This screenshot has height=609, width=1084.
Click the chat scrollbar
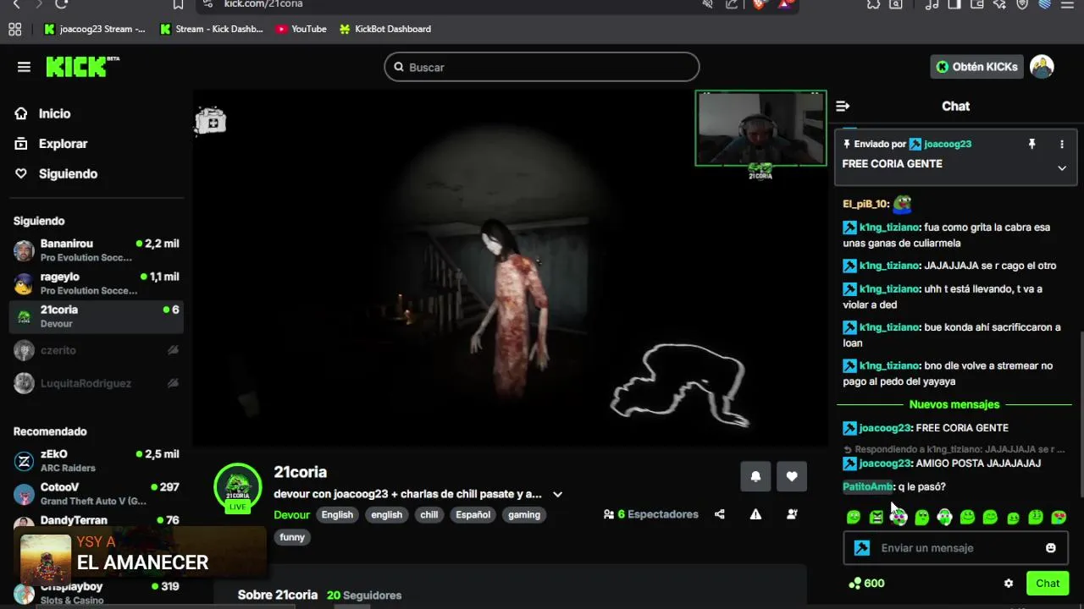click(1081, 414)
